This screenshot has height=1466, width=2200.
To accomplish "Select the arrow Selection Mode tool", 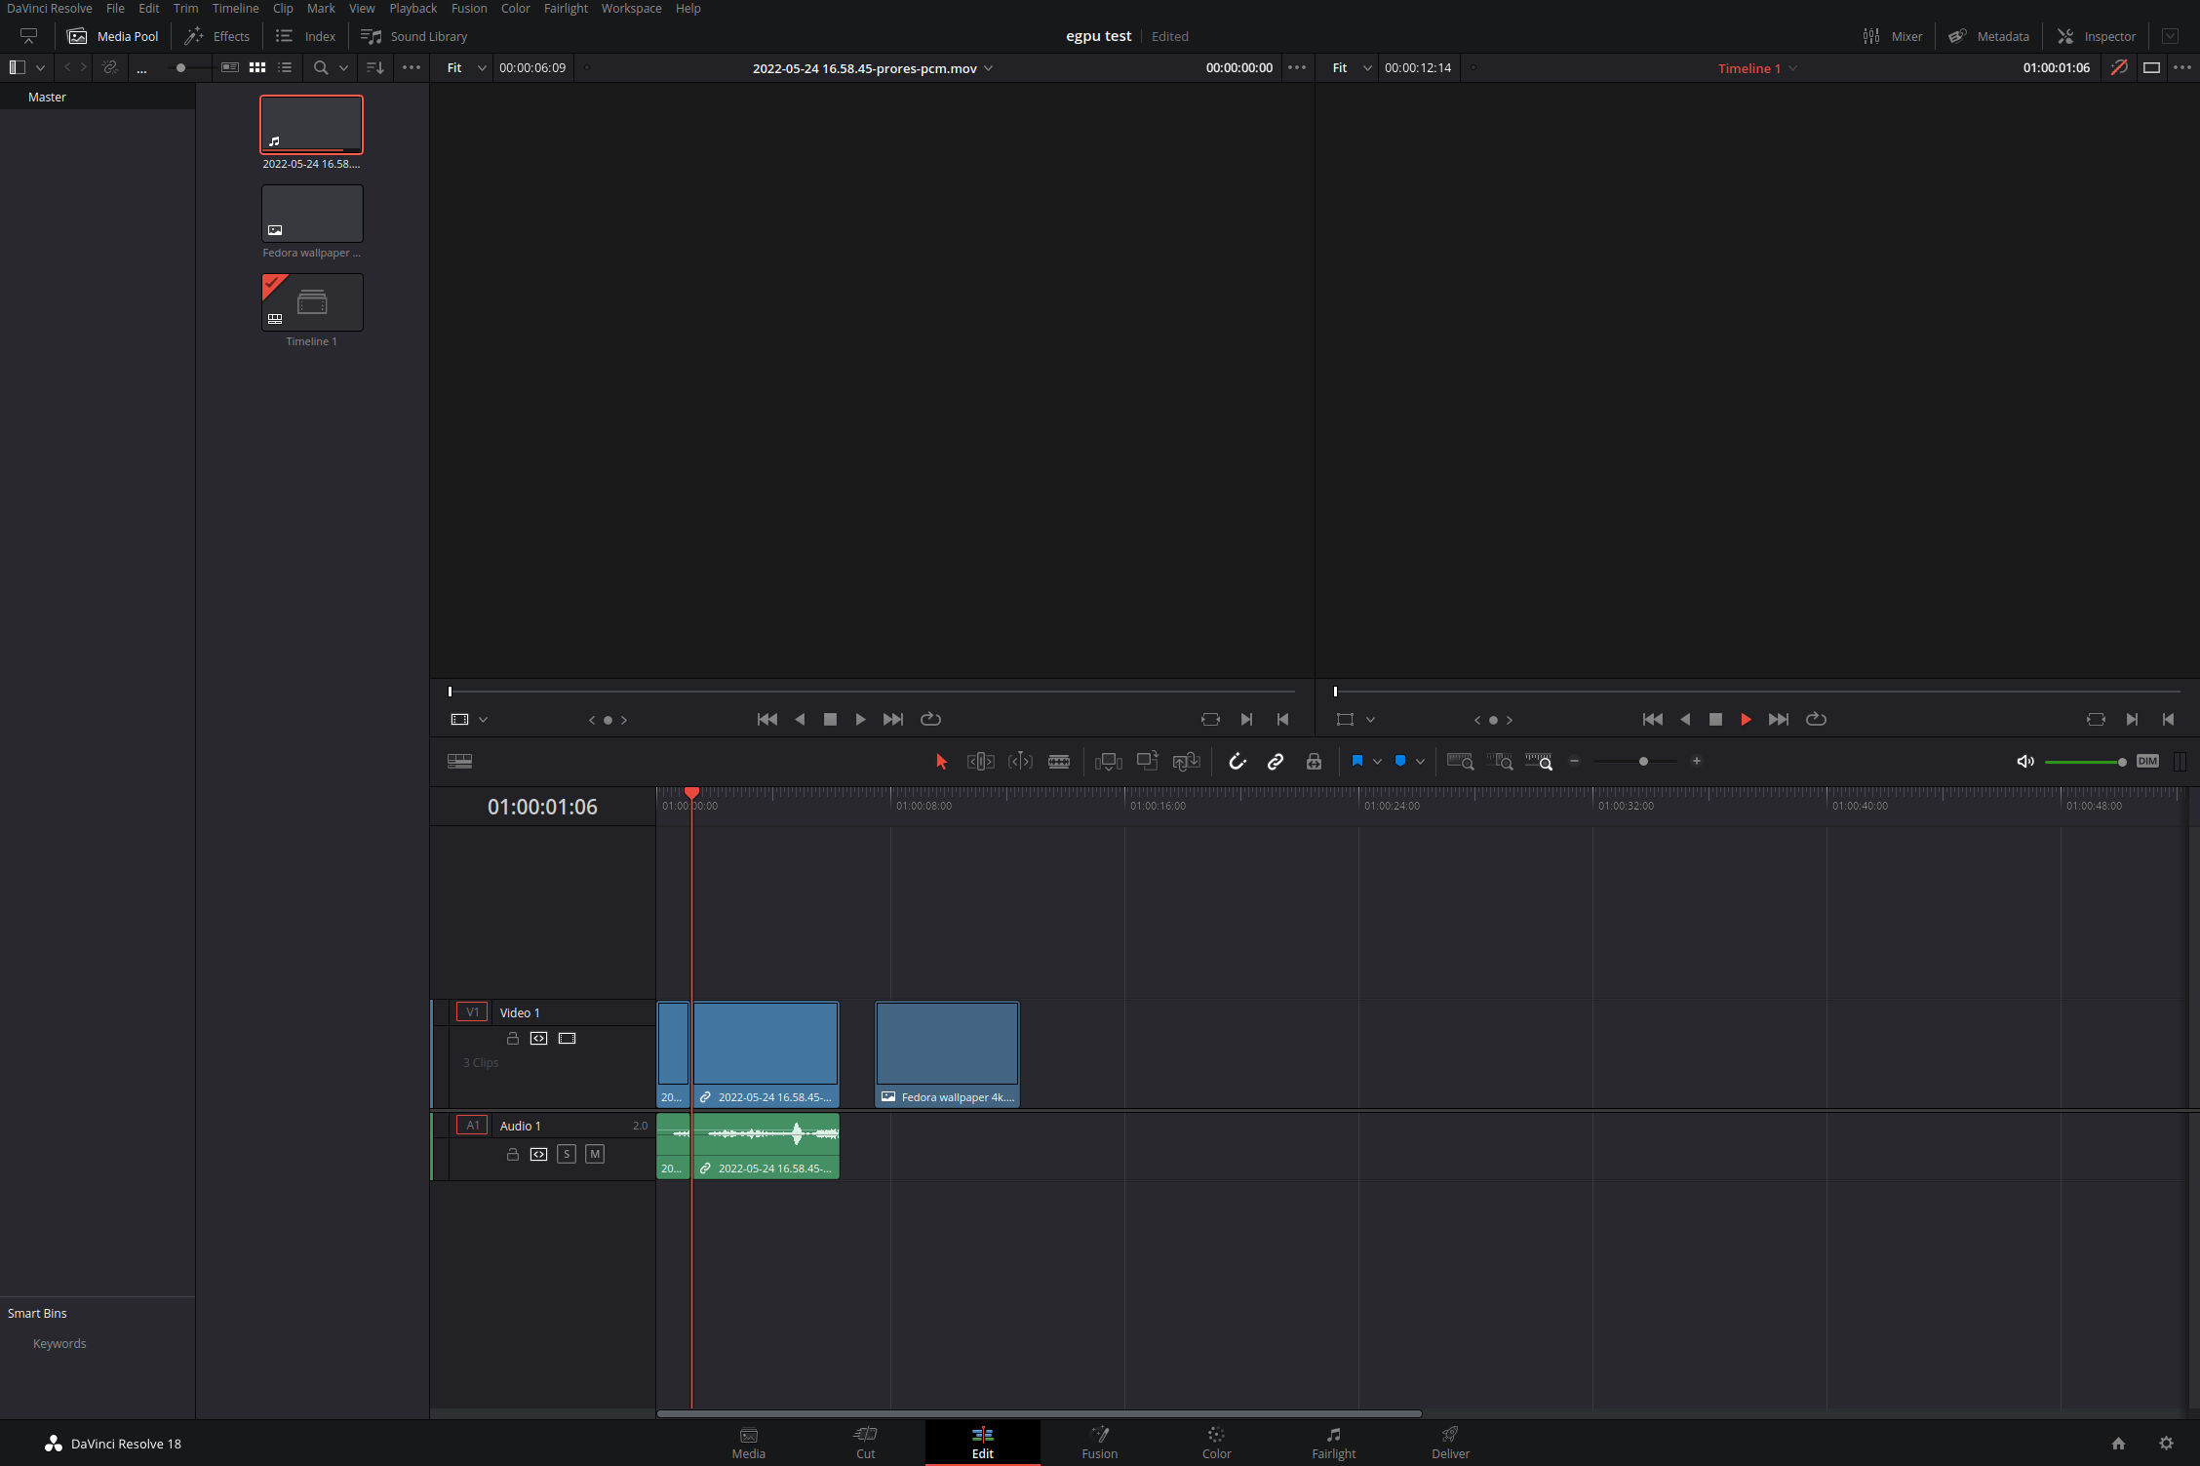I will [x=941, y=762].
